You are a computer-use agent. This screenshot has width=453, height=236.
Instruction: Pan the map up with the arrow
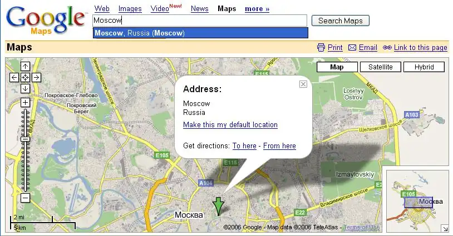coord(25,67)
